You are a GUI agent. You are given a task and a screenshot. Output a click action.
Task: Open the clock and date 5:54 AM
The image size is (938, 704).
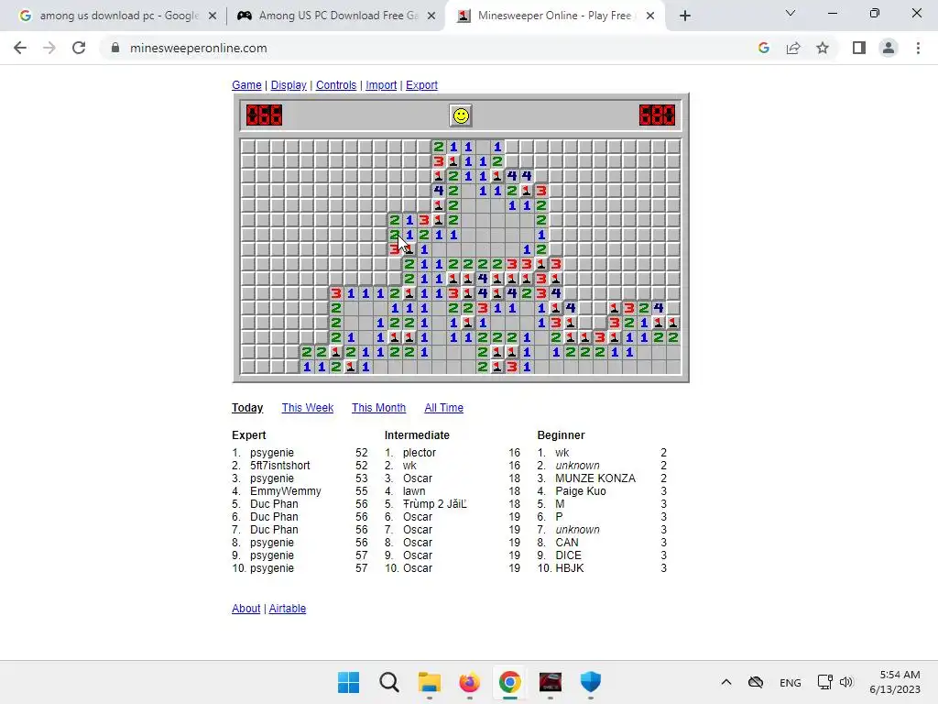pos(895,682)
